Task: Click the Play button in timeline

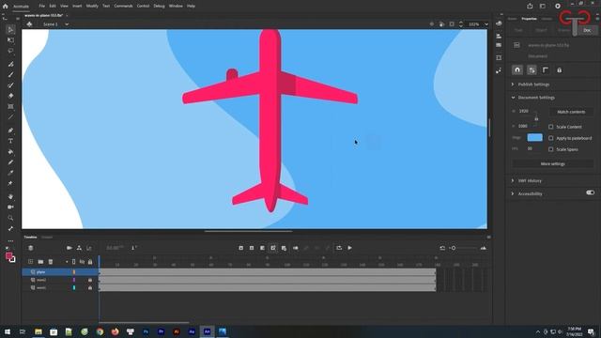Action: tap(350, 248)
